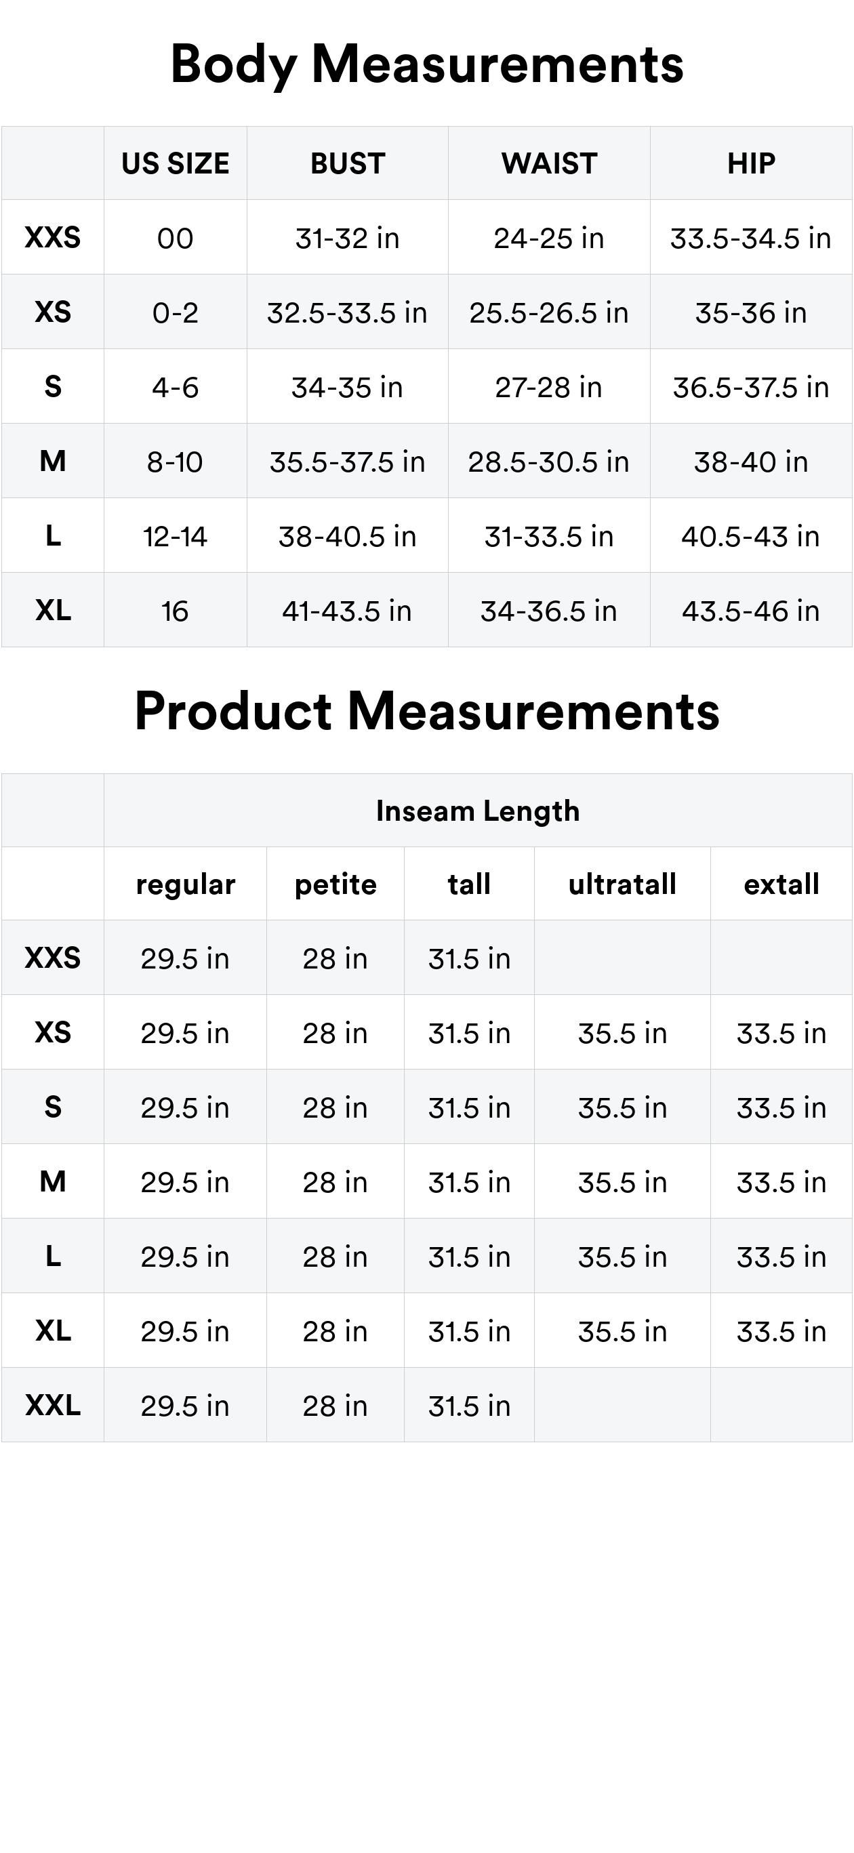Screen dimensions: 854x1853
Task: Click the 38-40.5 in bust cell
Action: click(x=348, y=537)
